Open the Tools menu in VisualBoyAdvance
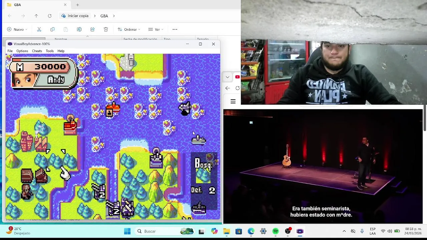The image size is (427, 240). click(x=50, y=51)
